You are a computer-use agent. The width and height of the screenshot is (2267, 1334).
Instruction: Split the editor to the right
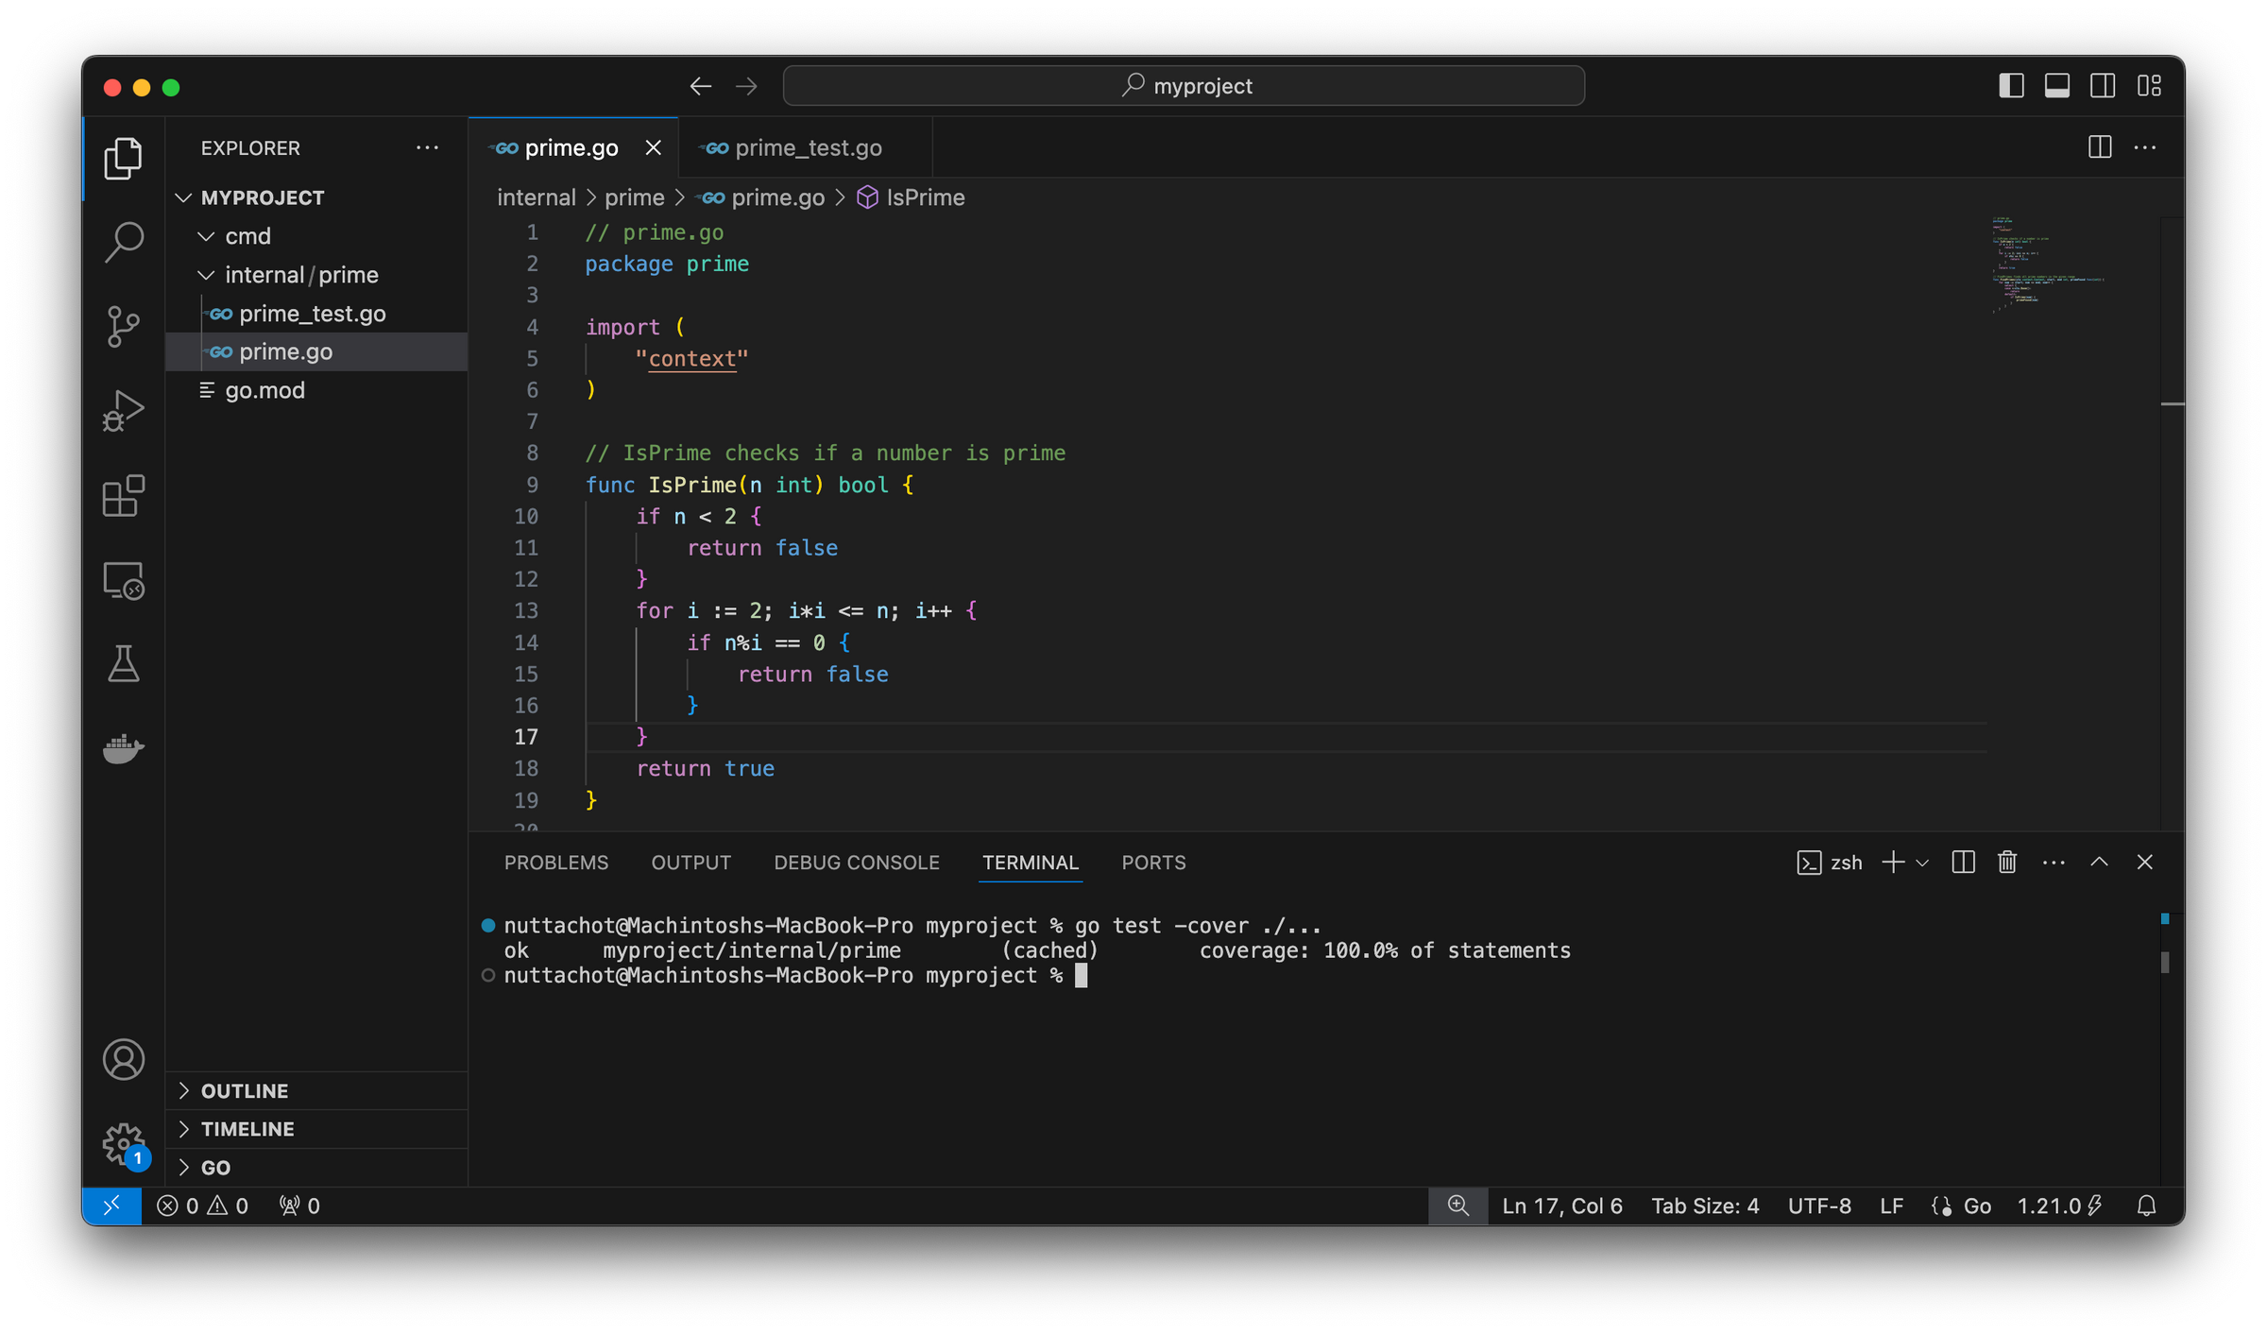click(2099, 147)
